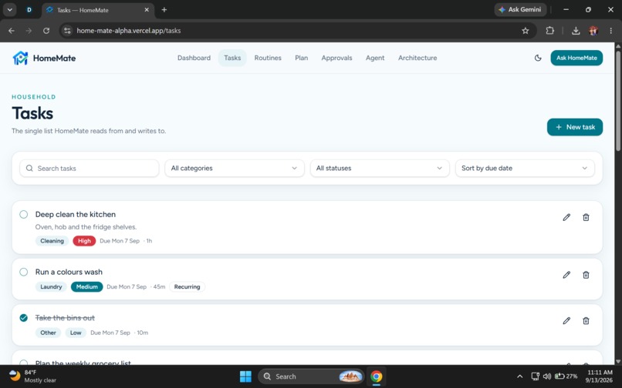This screenshot has height=388, width=622.
Task: Click the Ask Gemini button
Action: pos(520,9)
